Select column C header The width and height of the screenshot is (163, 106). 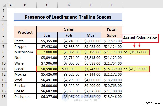click(47, 5)
